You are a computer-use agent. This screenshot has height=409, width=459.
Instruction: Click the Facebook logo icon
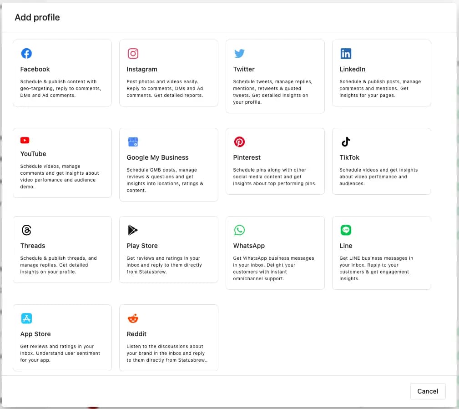coord(26,54)
